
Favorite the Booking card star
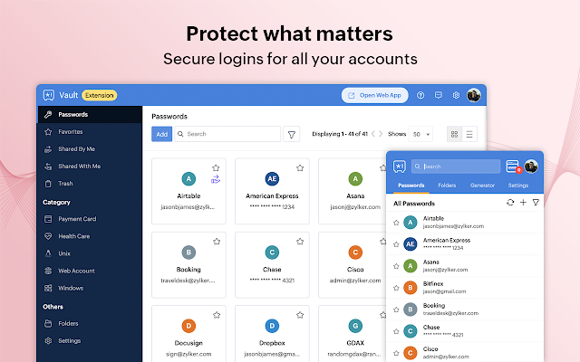(217, 242)
